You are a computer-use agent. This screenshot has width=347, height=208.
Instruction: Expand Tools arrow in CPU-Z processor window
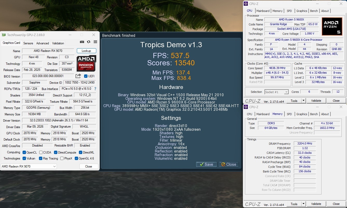point(303,101)
